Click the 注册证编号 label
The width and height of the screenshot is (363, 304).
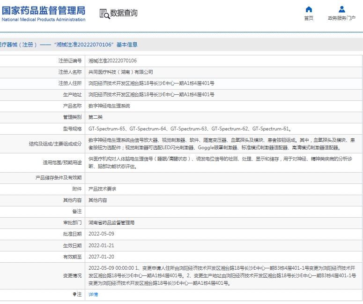(70, 61)
